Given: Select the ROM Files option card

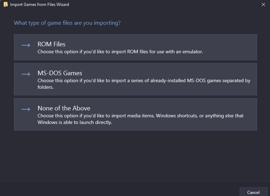Looking at the screenshot, I should pos(136,47).
